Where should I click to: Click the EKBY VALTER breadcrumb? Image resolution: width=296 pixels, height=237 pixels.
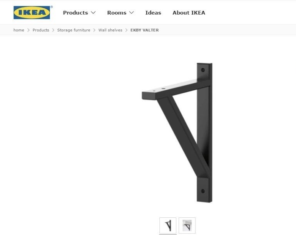(144, 30)
